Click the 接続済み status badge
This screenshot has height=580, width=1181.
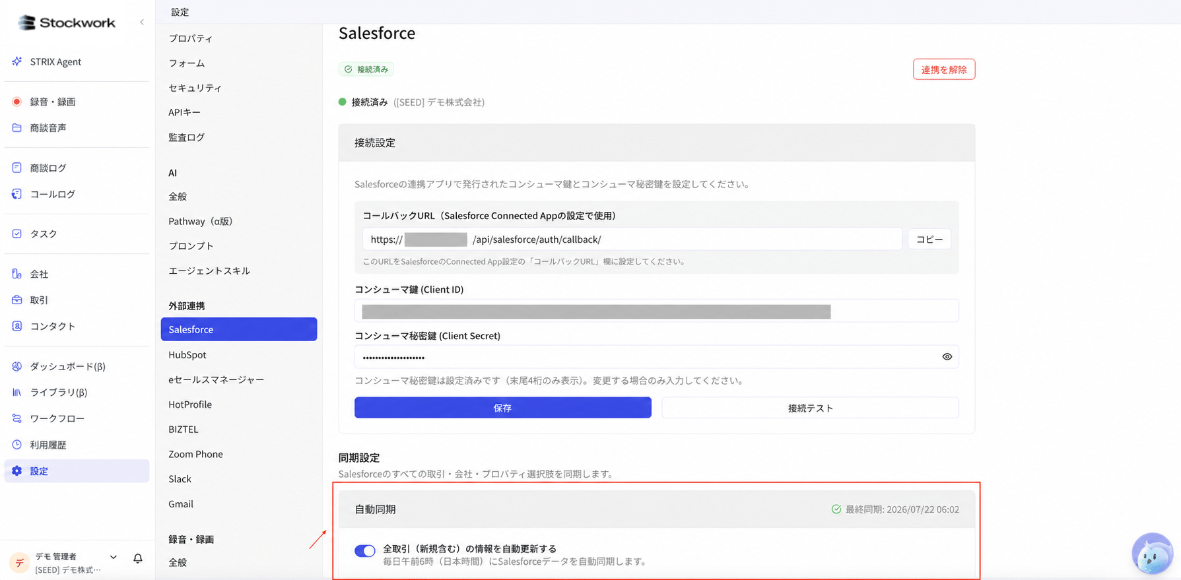366,69
